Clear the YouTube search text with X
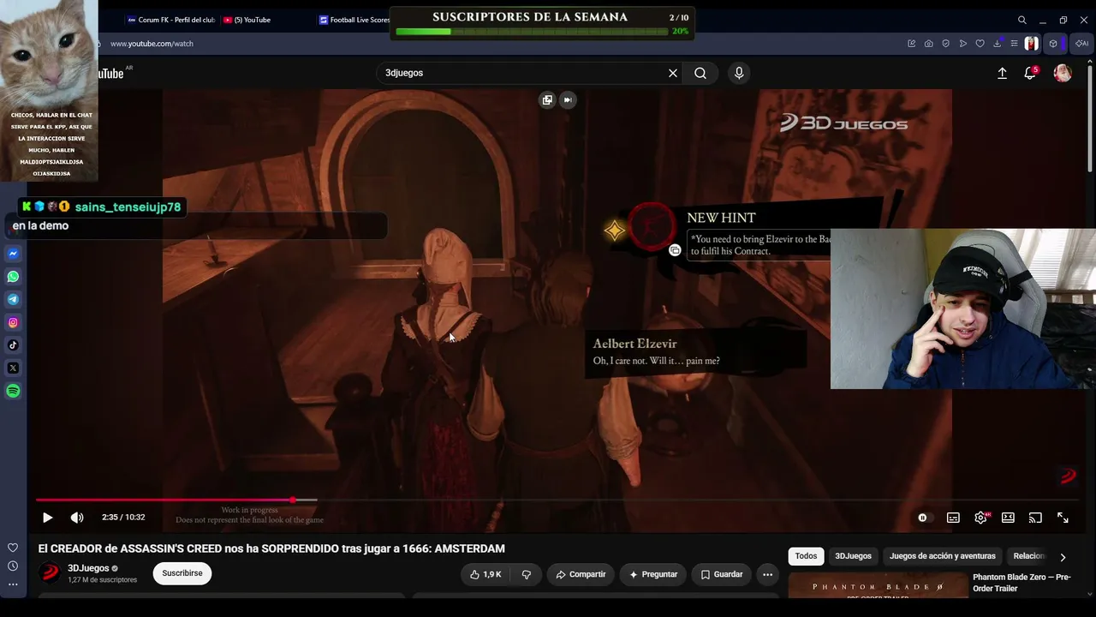The height and width of the screenshot is (617, 1096). point(673,73)
